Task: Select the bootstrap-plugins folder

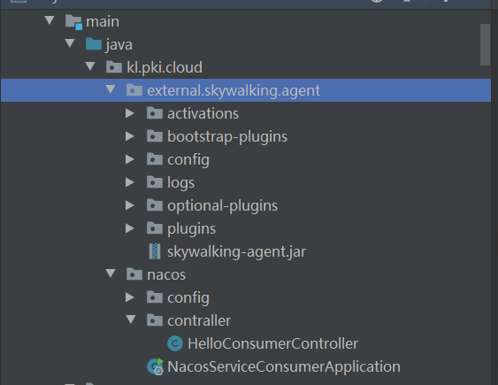Action: click(x=227, y=136)
